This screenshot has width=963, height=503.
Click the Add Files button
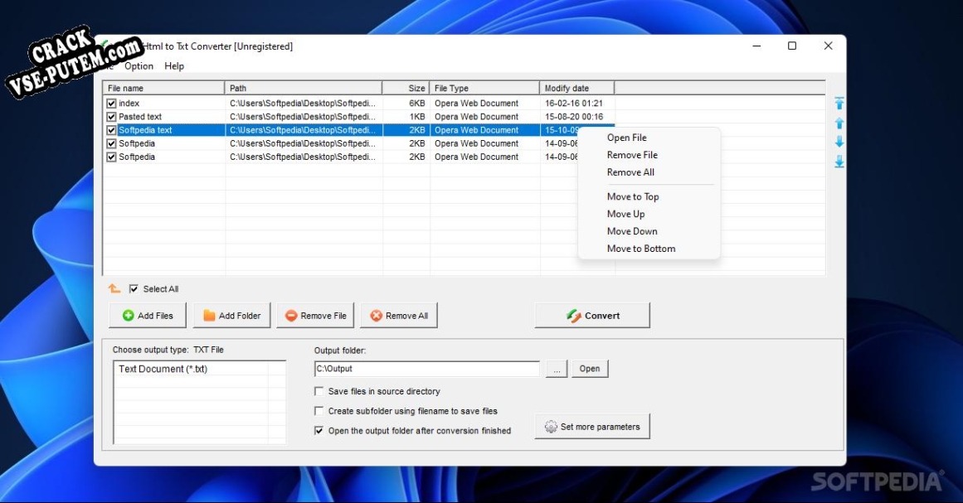tap(148, 315)
